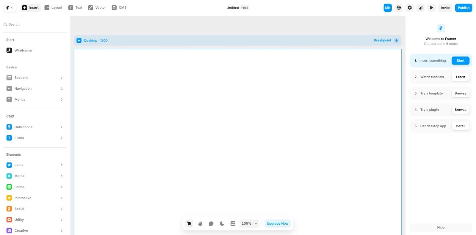Viewport: 476px width, 235px height.
Task: Open the 100% zoom dropdown
Action: click(249, 223)
